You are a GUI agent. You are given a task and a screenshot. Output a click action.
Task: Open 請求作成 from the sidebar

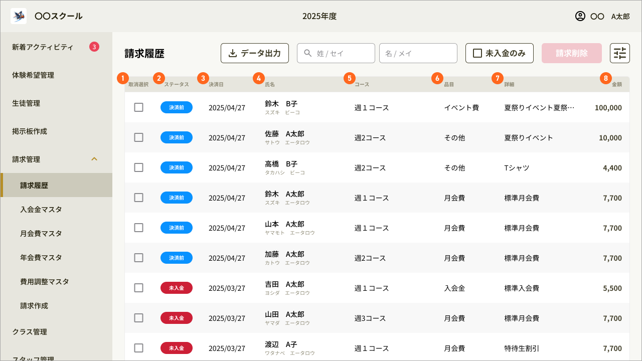tap(36, 305)
